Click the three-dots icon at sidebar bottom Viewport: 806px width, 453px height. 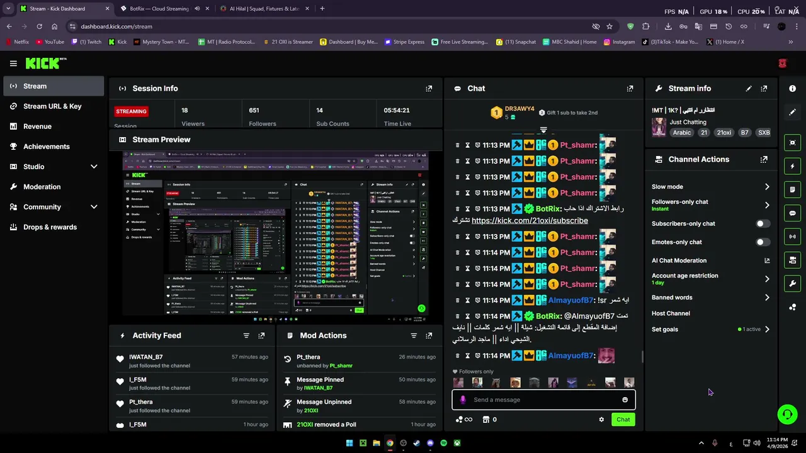(x=793, y=307)
